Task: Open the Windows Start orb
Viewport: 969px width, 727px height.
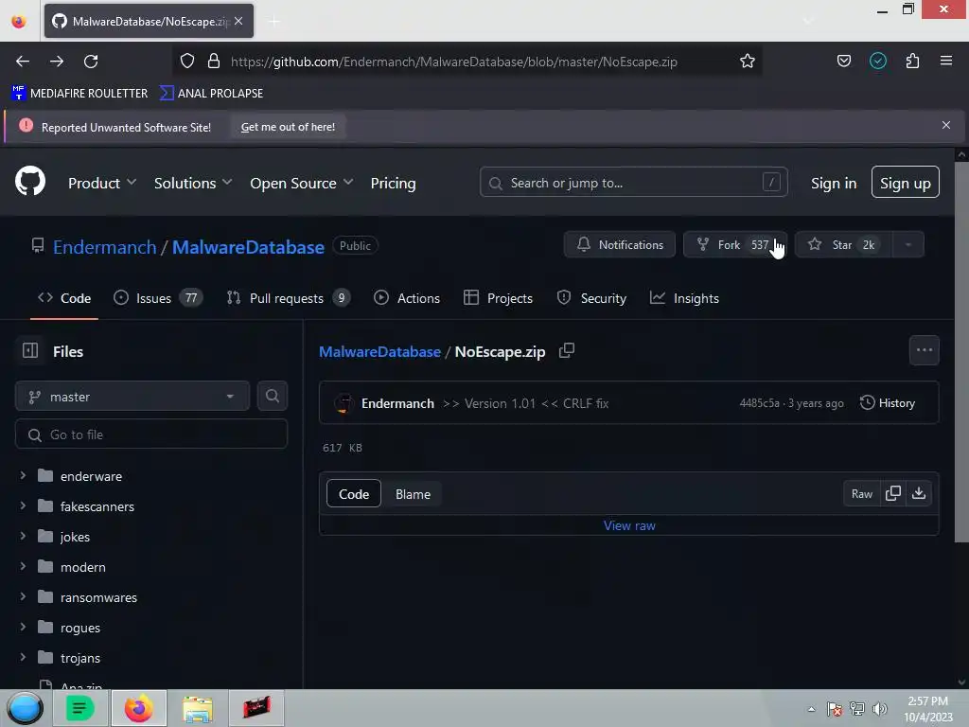Action: pos(25,708)
